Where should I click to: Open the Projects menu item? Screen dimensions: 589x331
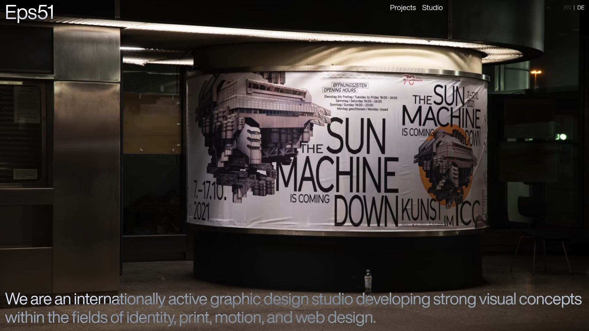click(402, 8)
